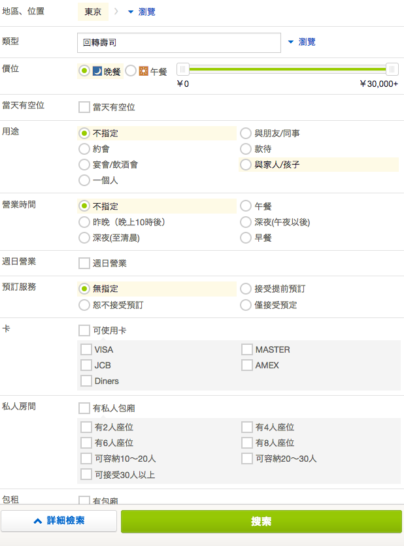Screen dimensions: 404x546
Task: Click the right ¥30,000+ slider handle
Action: [392, 69]
